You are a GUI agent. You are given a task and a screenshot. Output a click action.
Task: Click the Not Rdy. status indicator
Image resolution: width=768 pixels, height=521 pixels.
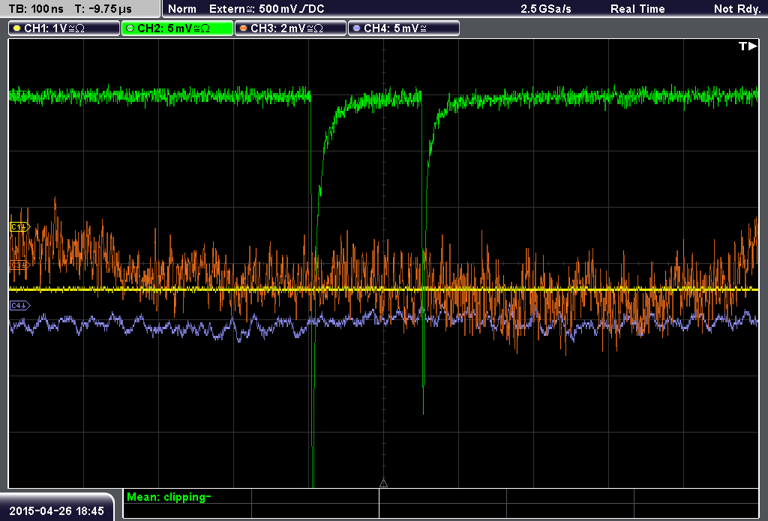pyautogui.click(x=736, y=9)
